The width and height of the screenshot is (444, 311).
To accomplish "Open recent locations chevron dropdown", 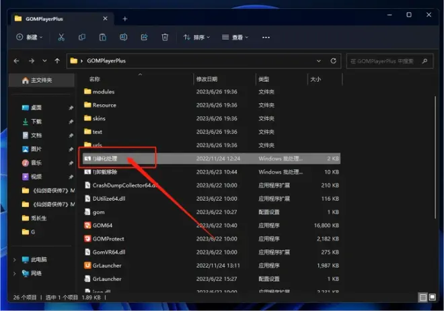I will click(44, 60).
